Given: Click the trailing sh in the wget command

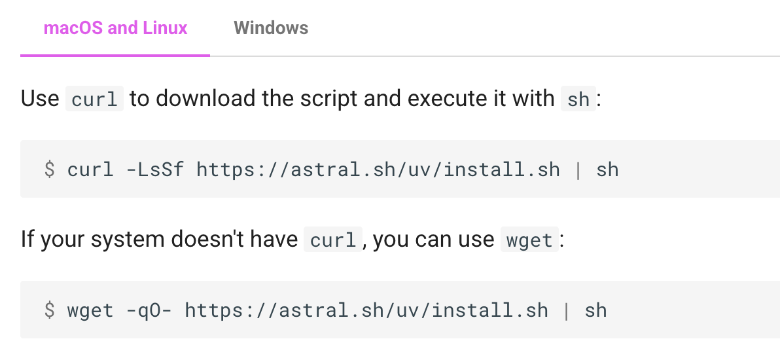Looking at the screenshot, I should click(595, 310).
